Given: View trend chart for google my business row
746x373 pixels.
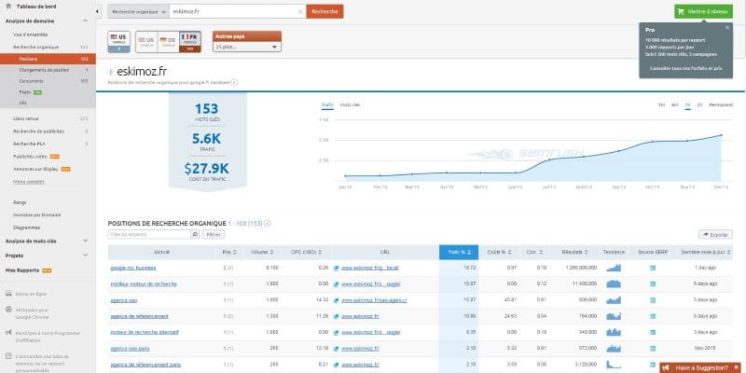Looking at the screenshot, I should (614, 268).
